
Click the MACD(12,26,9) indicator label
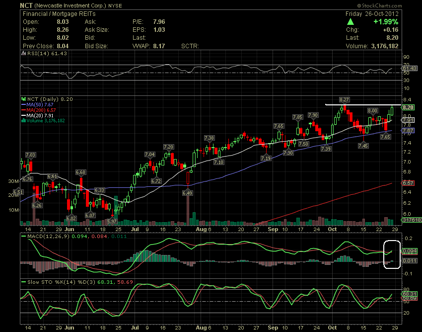point(48,237)
